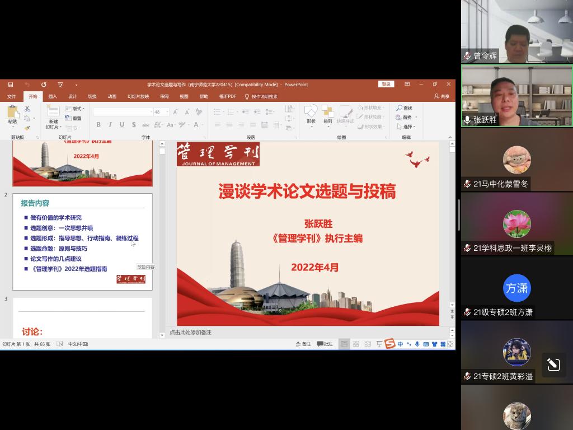This screenshot has width=573, height=430.
Task: Switch to the 设计 ribbon tab
Action: pyautogui.click(x=72, y=96)
